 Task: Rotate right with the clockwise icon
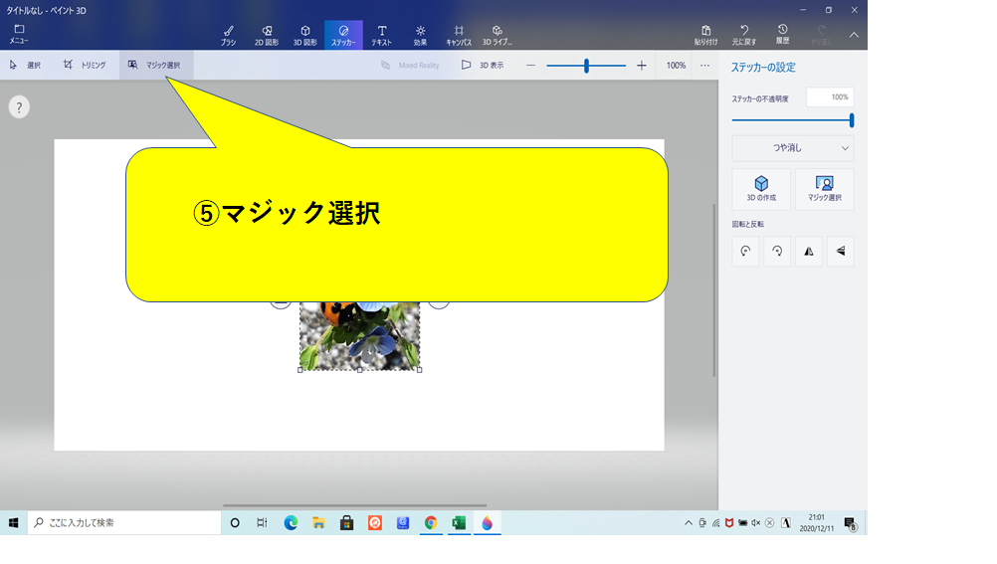(777, 251)
